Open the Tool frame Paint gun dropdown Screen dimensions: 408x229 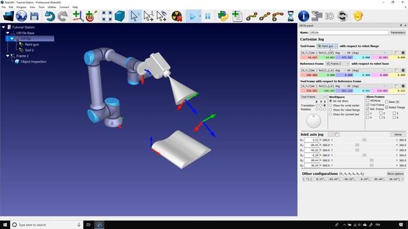click(x=327, y=46)
